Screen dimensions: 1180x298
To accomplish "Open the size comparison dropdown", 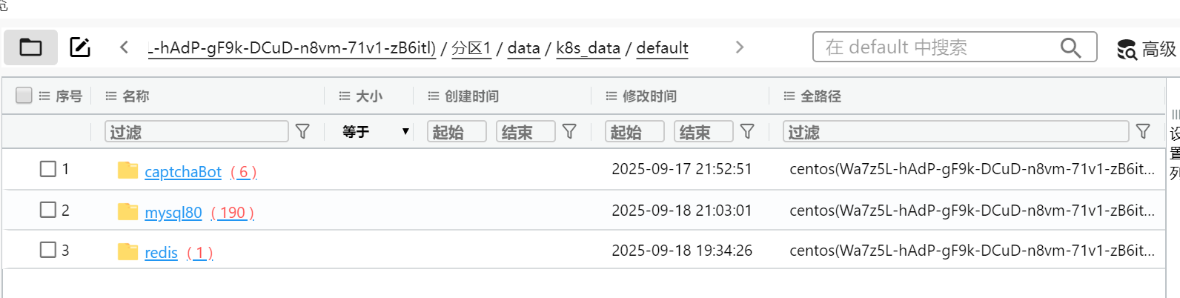I will click(x=375, y=131).
